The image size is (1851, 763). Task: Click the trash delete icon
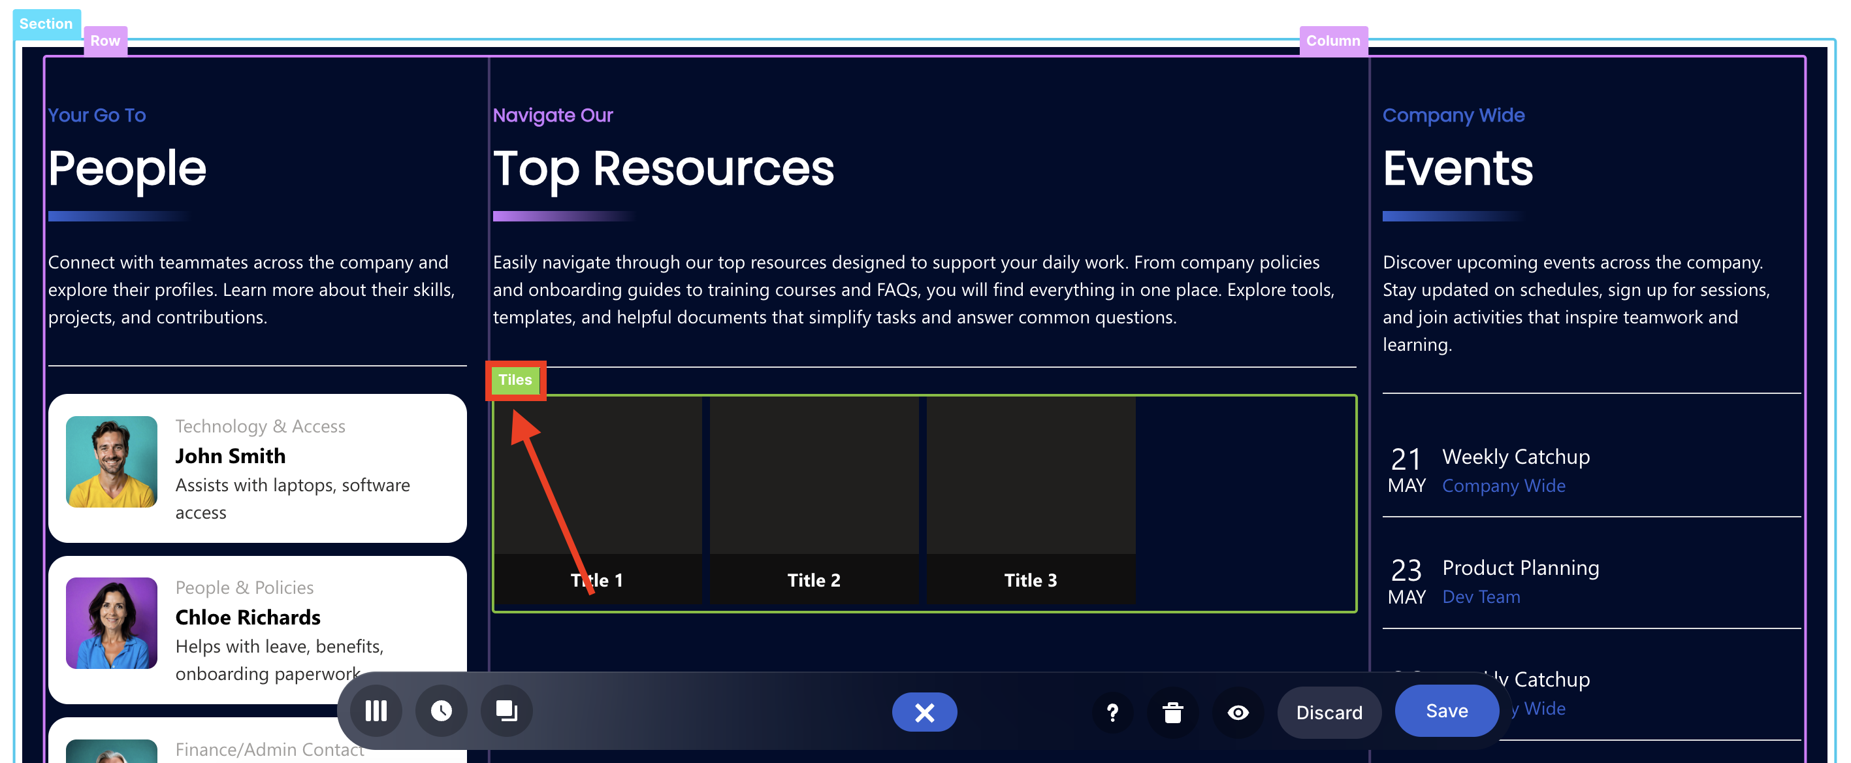(1172, 713)
